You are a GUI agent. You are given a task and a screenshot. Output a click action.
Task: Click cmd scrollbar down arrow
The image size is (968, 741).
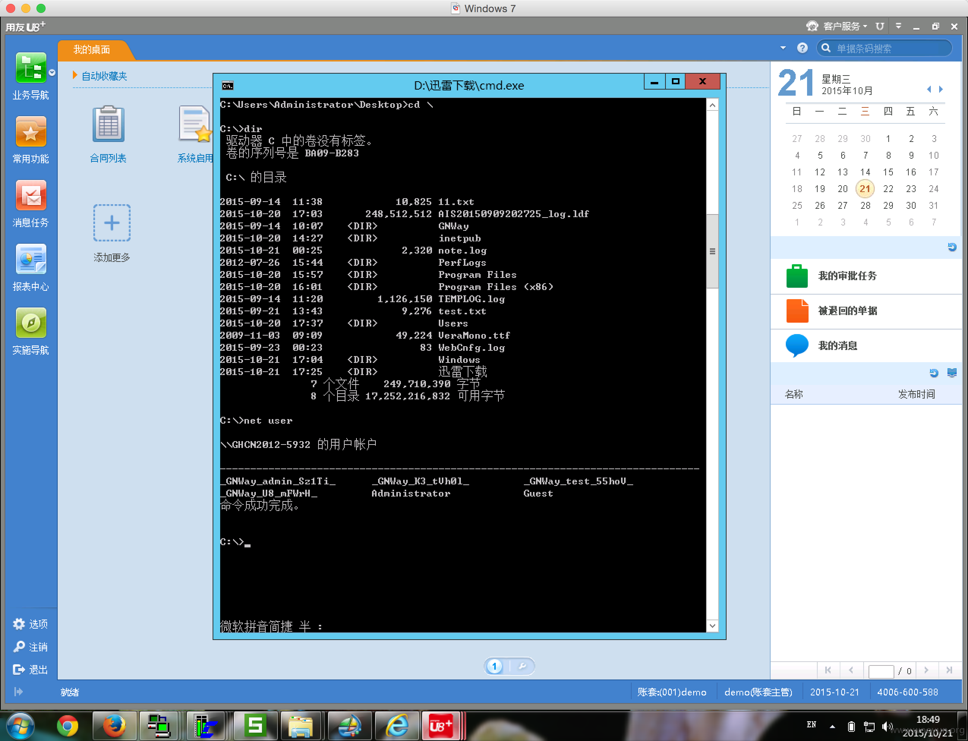pyautogui.click(x=712, y=626)
